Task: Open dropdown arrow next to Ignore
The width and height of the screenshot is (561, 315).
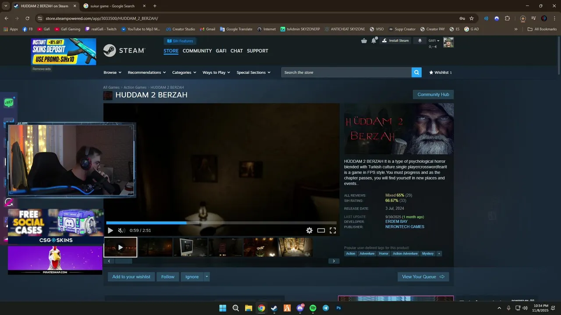Action: (x=206, y=277)
